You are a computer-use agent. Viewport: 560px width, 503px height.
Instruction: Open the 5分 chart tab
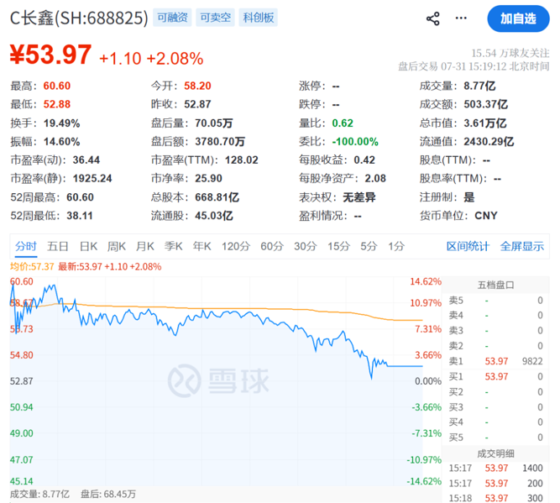pyautogui.click(x=369, y=246)
